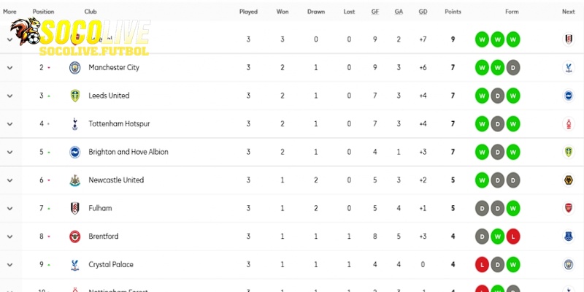This screenshot has height=292, width=584.
Task: Click the Manchester City club crest
Action: (74, 67)
